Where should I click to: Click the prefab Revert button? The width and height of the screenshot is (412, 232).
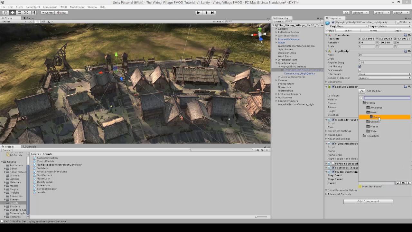tap(373, 31)
